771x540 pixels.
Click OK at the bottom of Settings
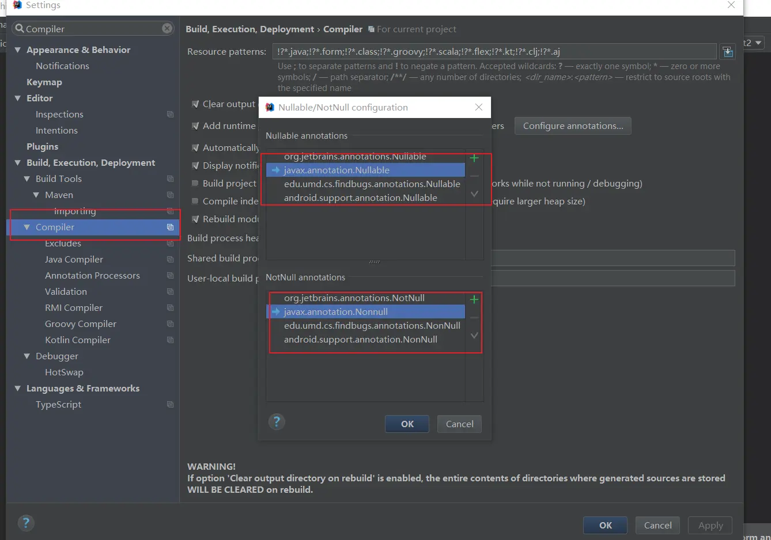tap(606, 525)
